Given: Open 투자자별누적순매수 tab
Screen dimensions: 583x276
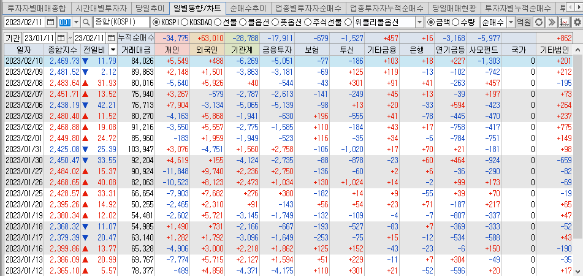Looking at the screenshot, I should point(518,7).
